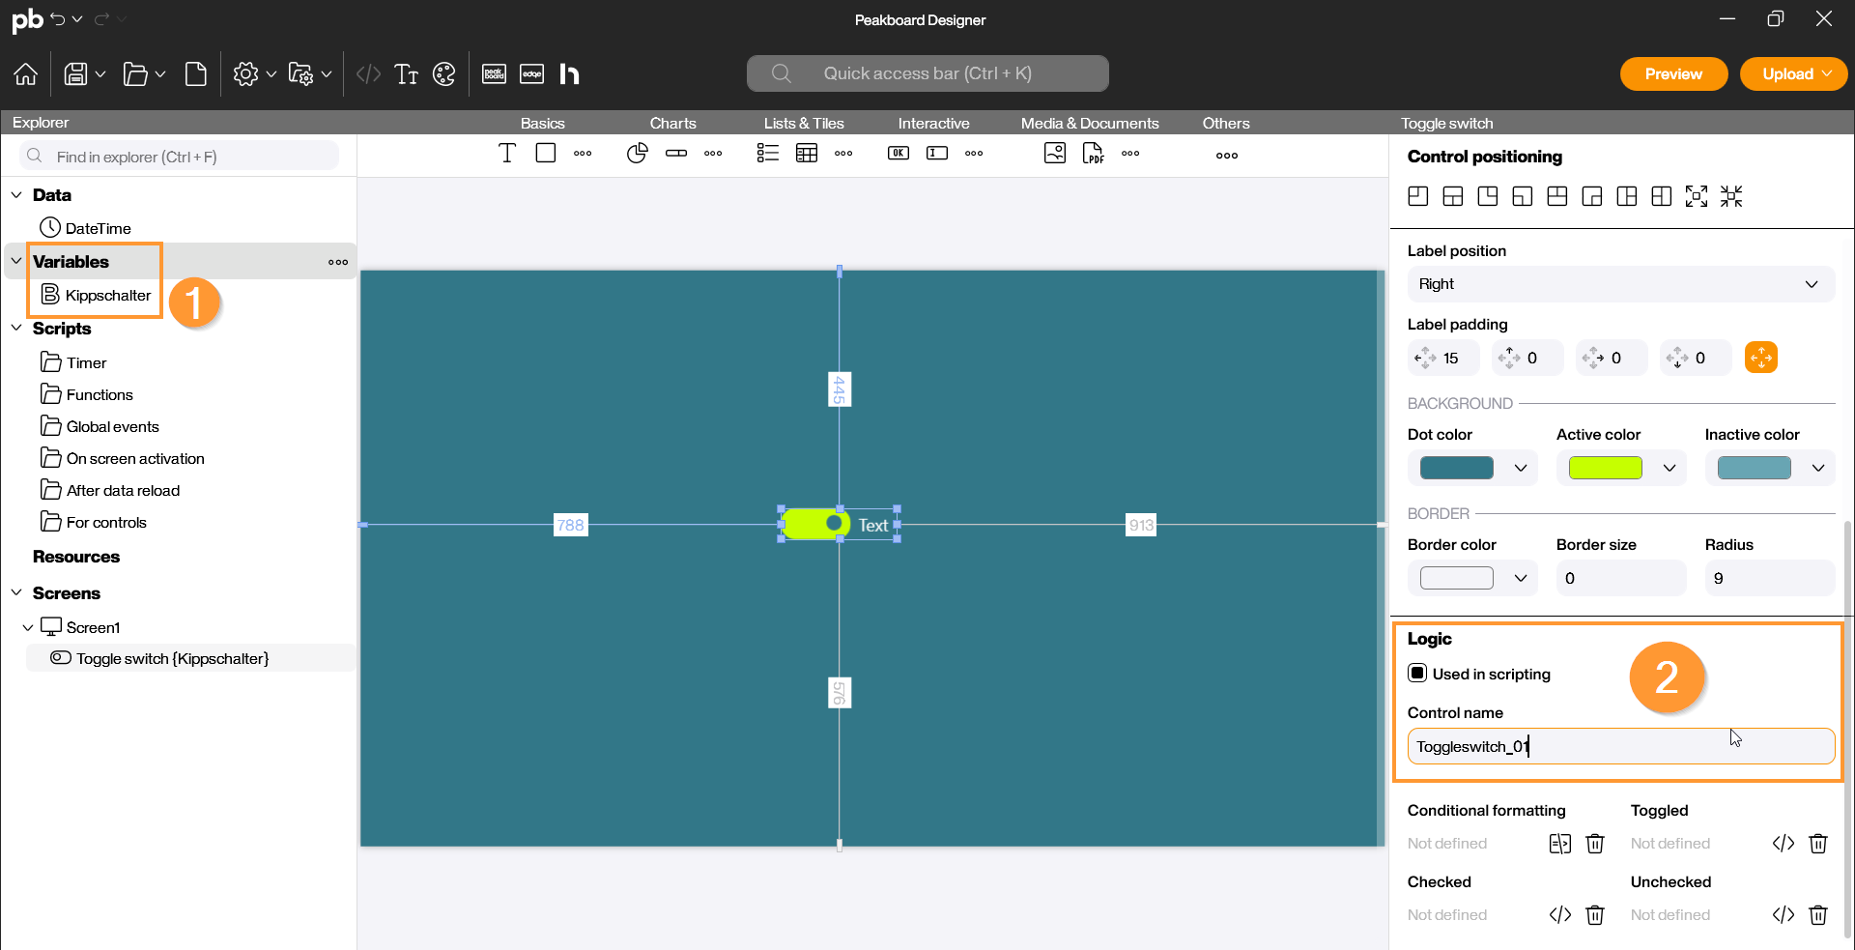
Task: Select the Text control icon under Basics
Action: click(x=507, y=154)
